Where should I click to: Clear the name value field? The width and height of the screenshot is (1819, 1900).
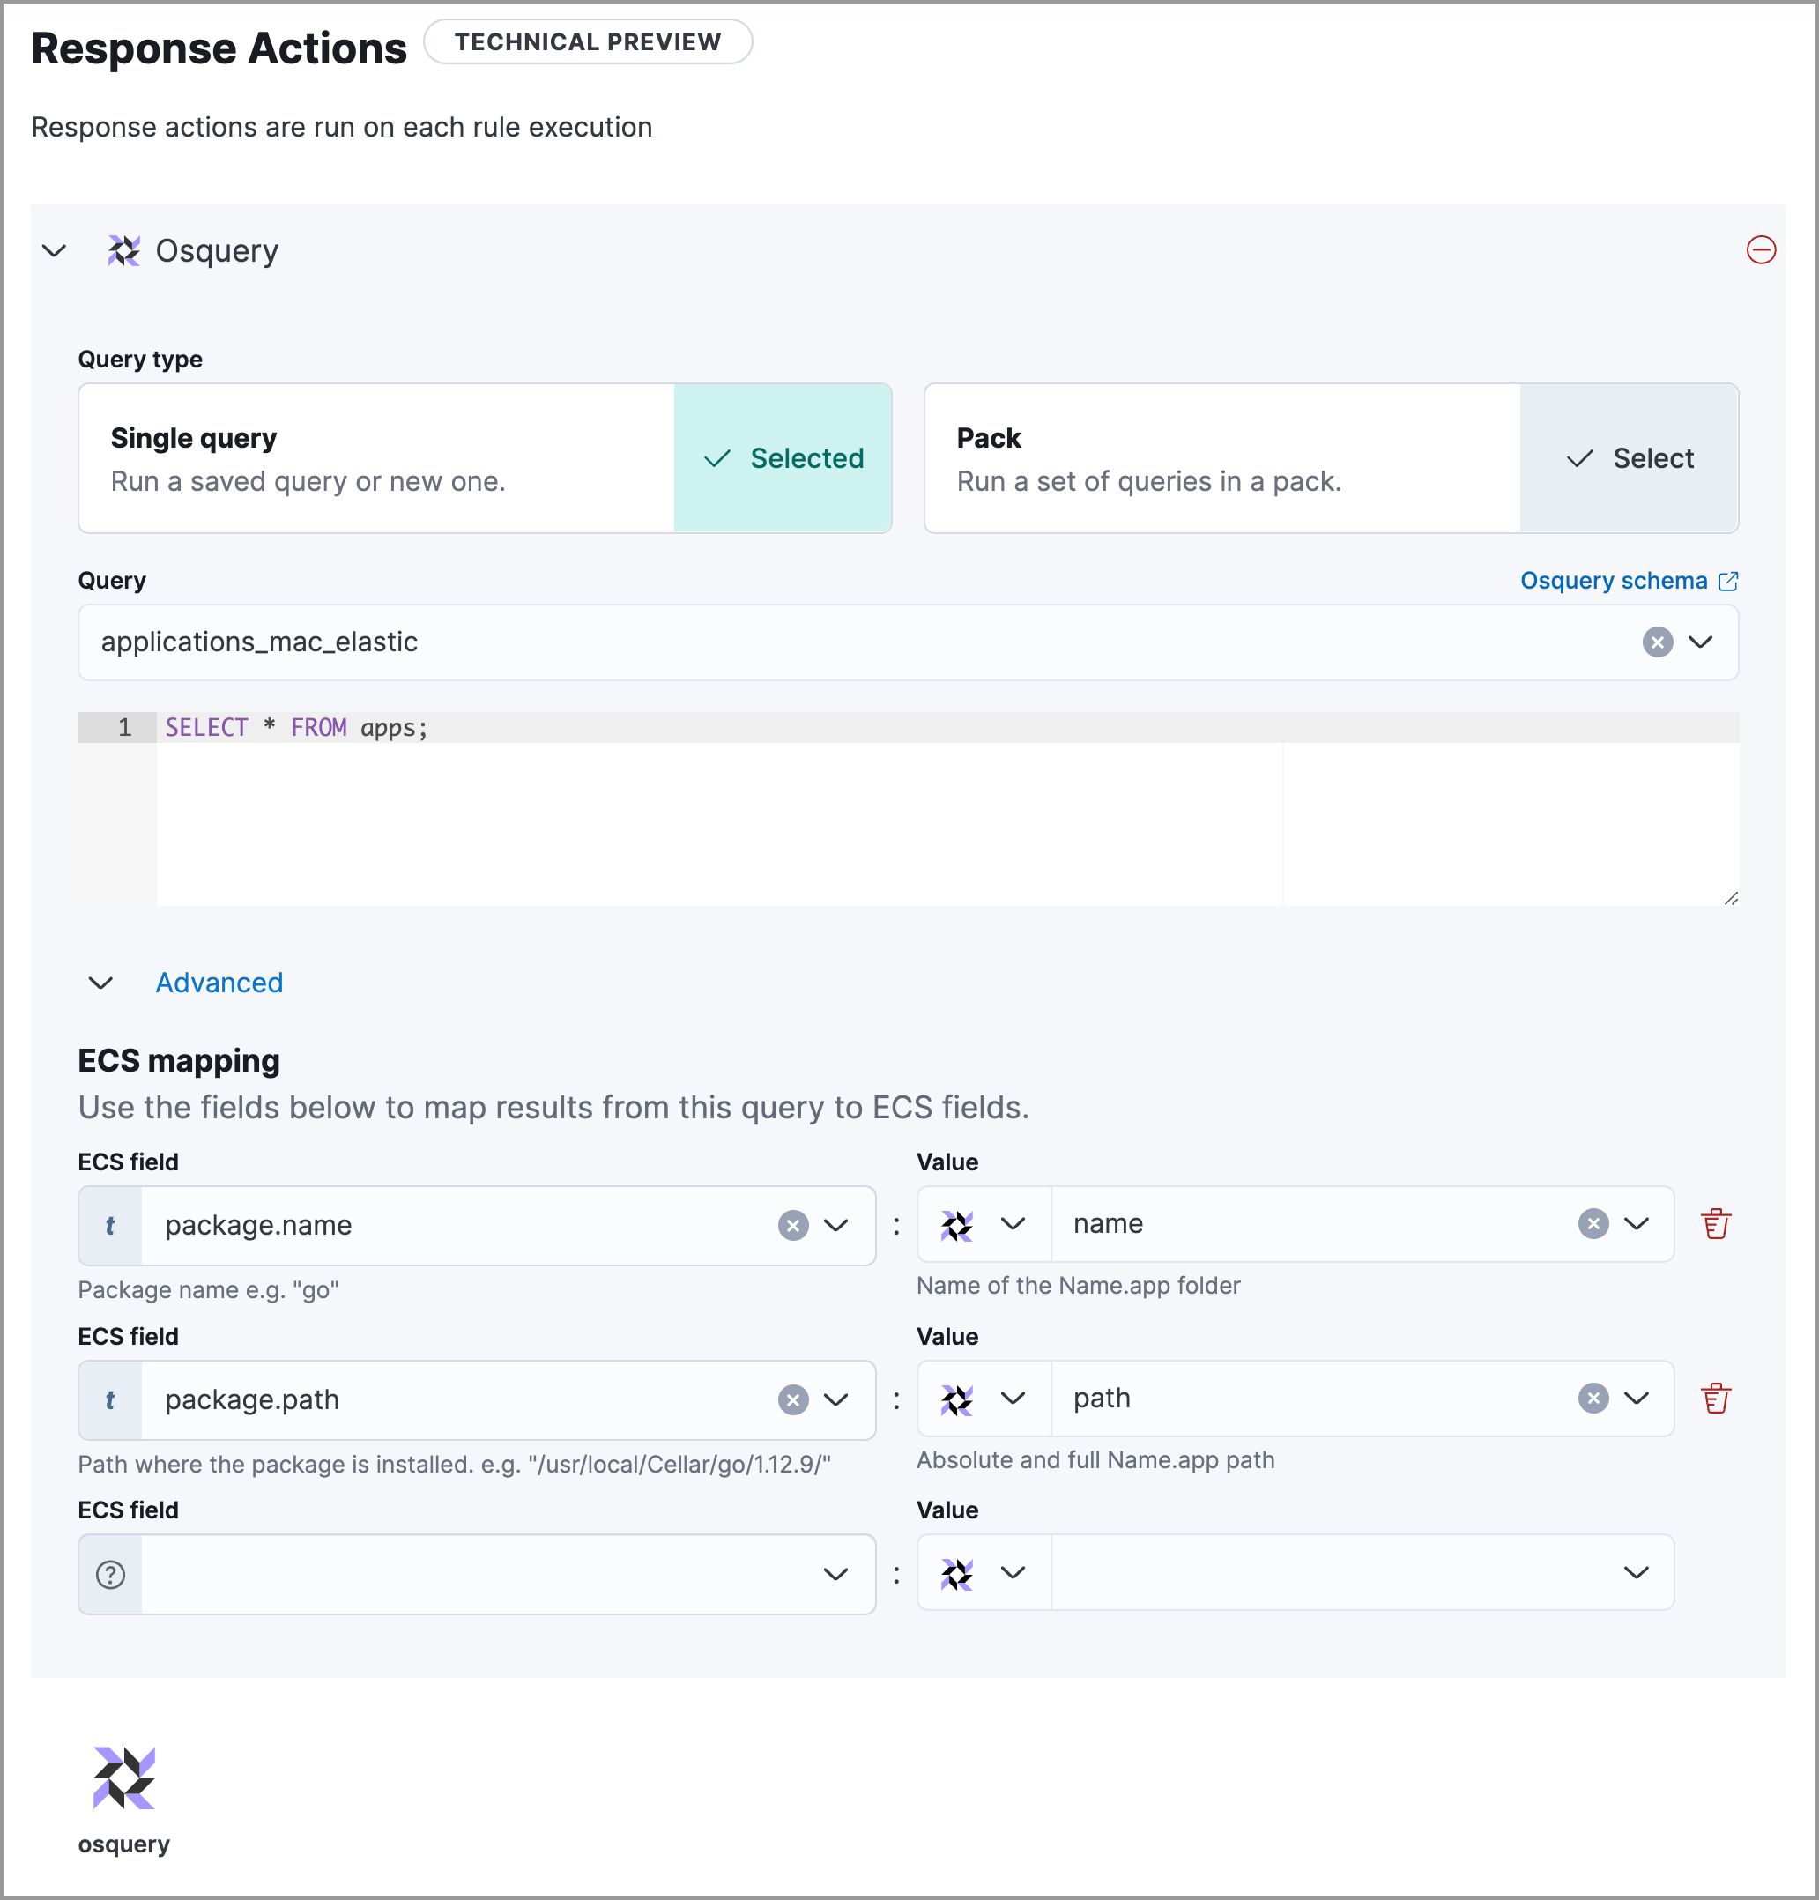tap(1593, 1223)
